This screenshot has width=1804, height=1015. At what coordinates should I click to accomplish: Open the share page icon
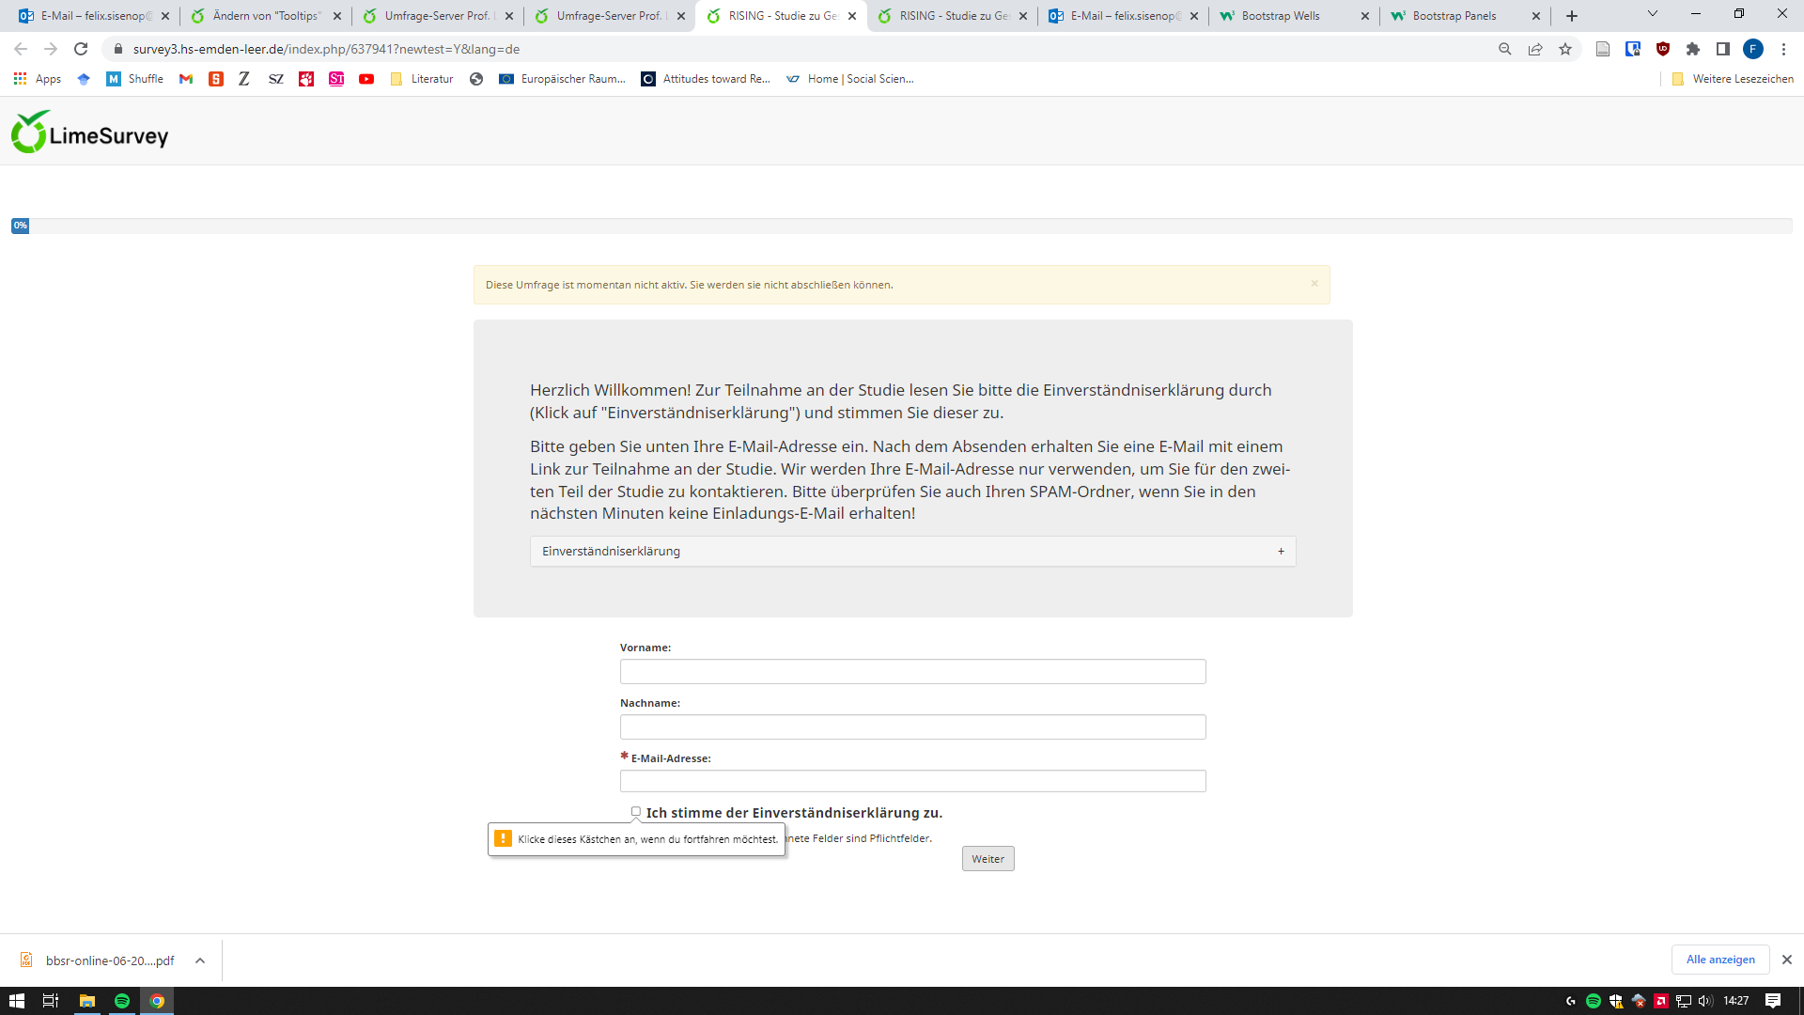click(x=1535, y=49)
